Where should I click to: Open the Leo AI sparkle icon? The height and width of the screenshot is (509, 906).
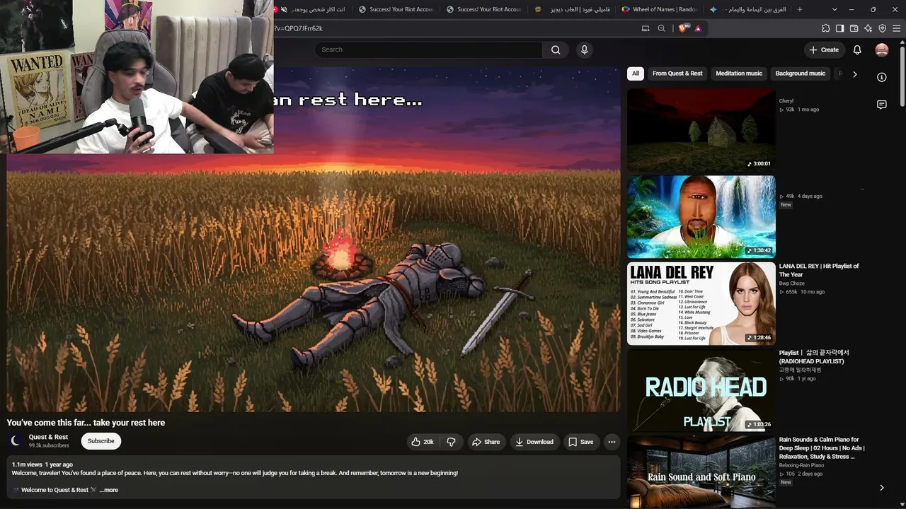coord(868,28)
